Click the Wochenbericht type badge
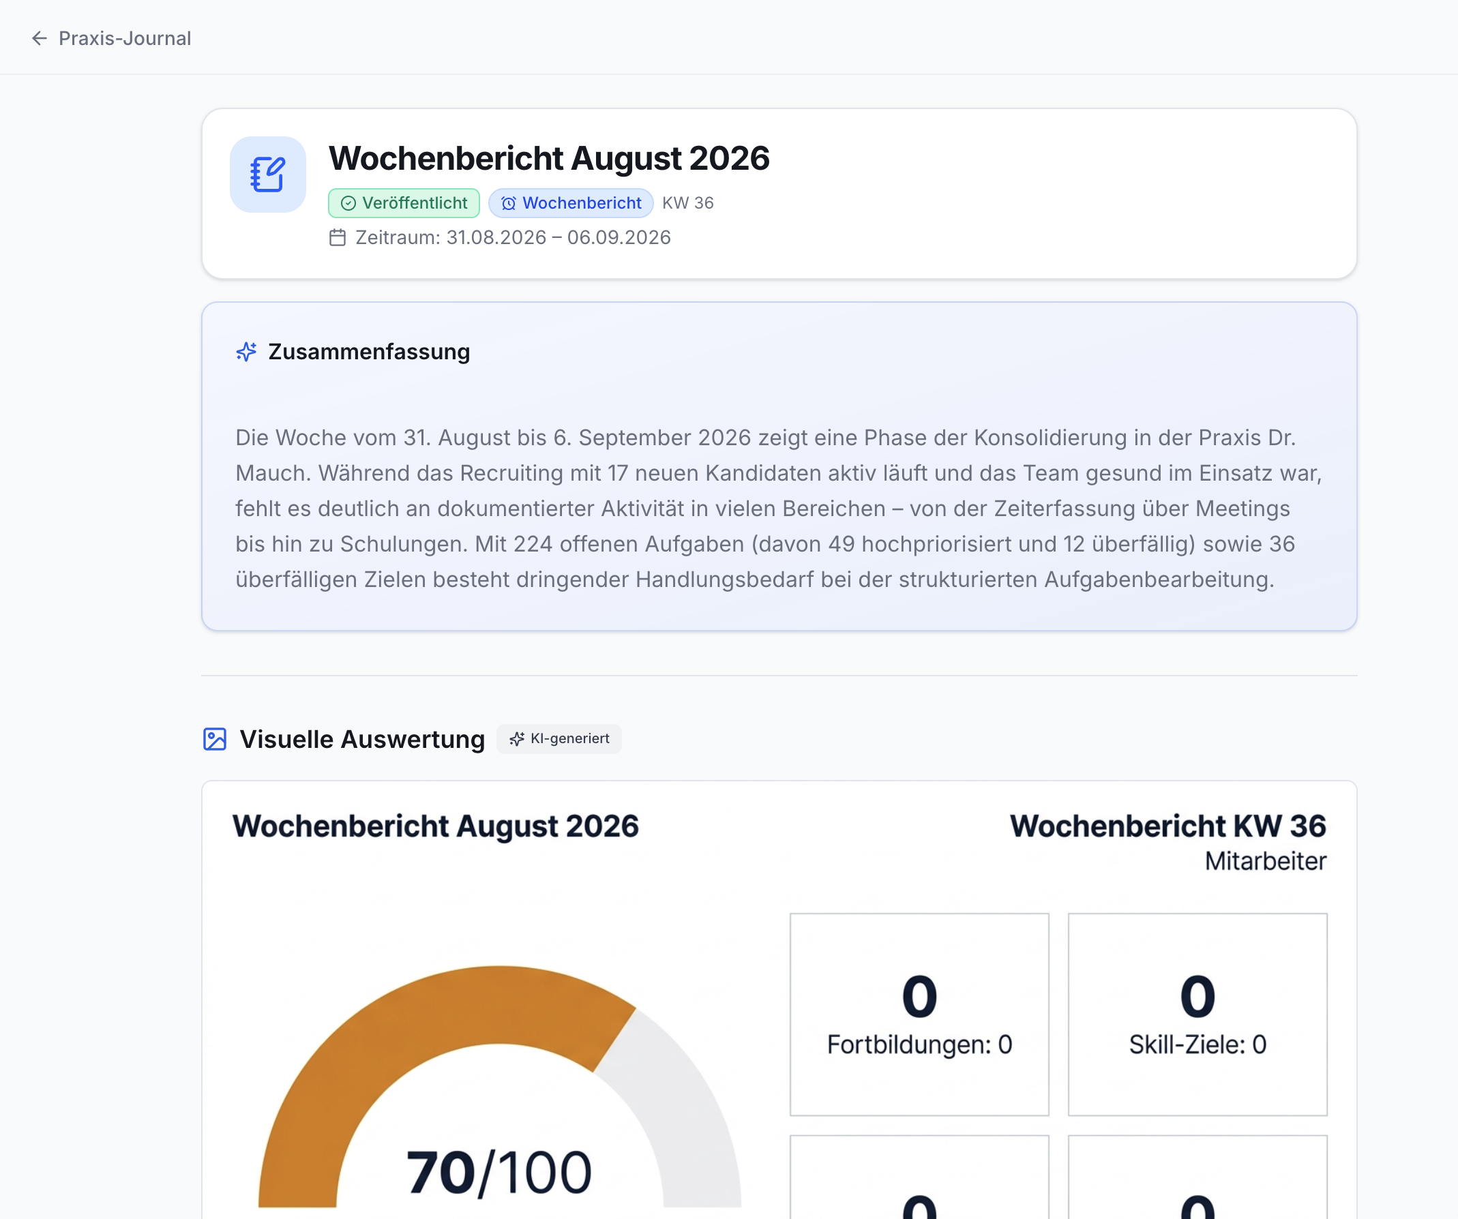This screenshot has height=1219, width=1458. coord(571,202)
